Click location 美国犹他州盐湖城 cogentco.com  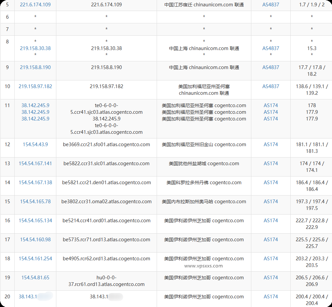point(204,164)
